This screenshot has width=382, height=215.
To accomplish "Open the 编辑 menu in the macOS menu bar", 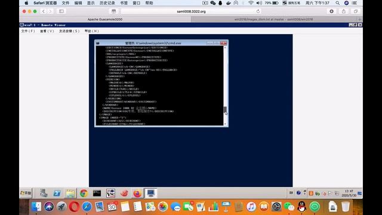I will (x=78, y=3).
